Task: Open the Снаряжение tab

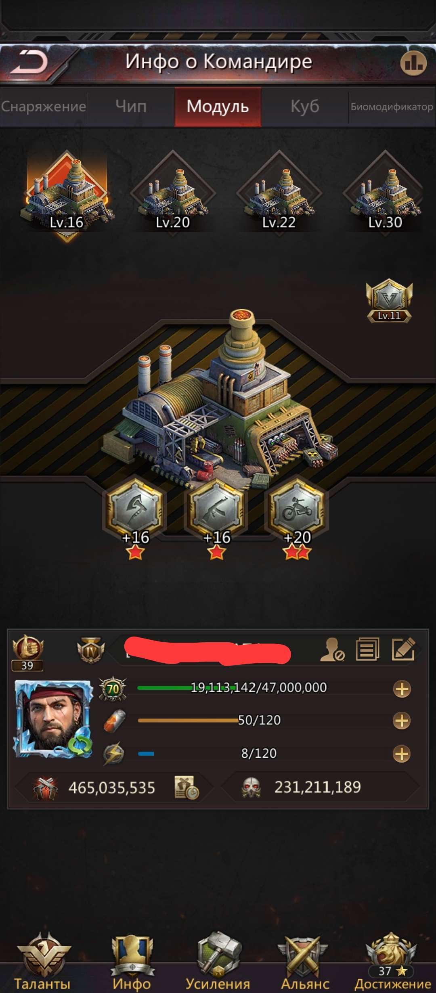Action: pos(43,107)
